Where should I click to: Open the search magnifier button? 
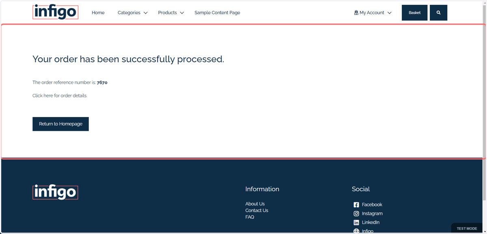pos(438,13)
